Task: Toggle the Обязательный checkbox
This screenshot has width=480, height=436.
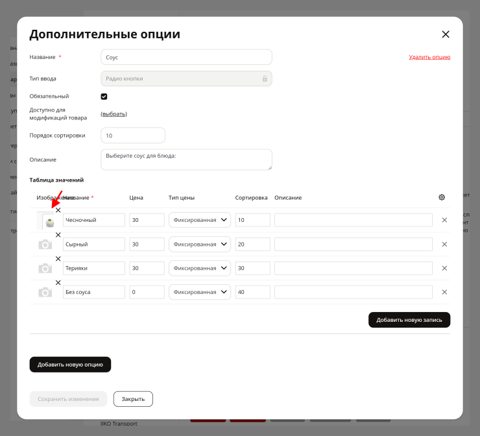Action: coord(104,97)
